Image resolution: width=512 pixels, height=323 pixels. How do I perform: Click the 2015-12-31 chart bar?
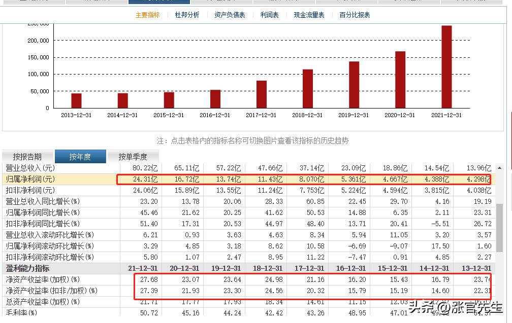pos(169,100)
